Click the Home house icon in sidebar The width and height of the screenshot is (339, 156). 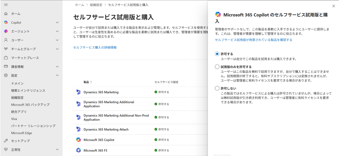coord(6,14)
